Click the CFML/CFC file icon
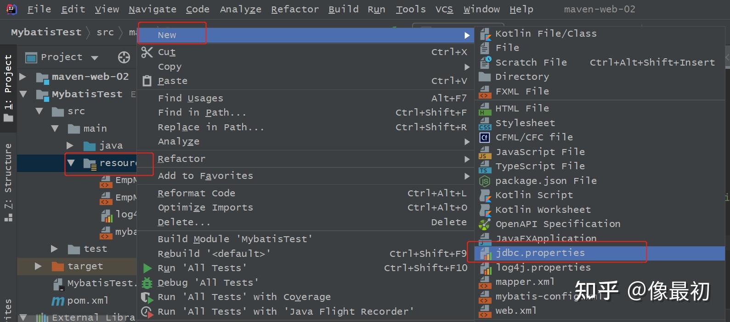Viewport: 730px width, 322px height. [485, 137]
